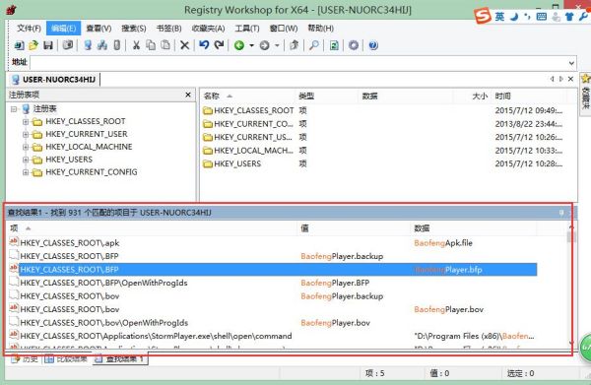
Task: Click the cut scissors icon
Action: (136, 45)
